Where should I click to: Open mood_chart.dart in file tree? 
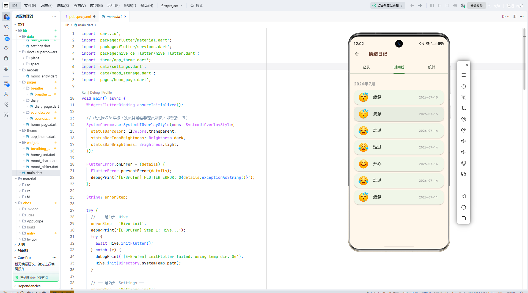click(x=44, y=161)
